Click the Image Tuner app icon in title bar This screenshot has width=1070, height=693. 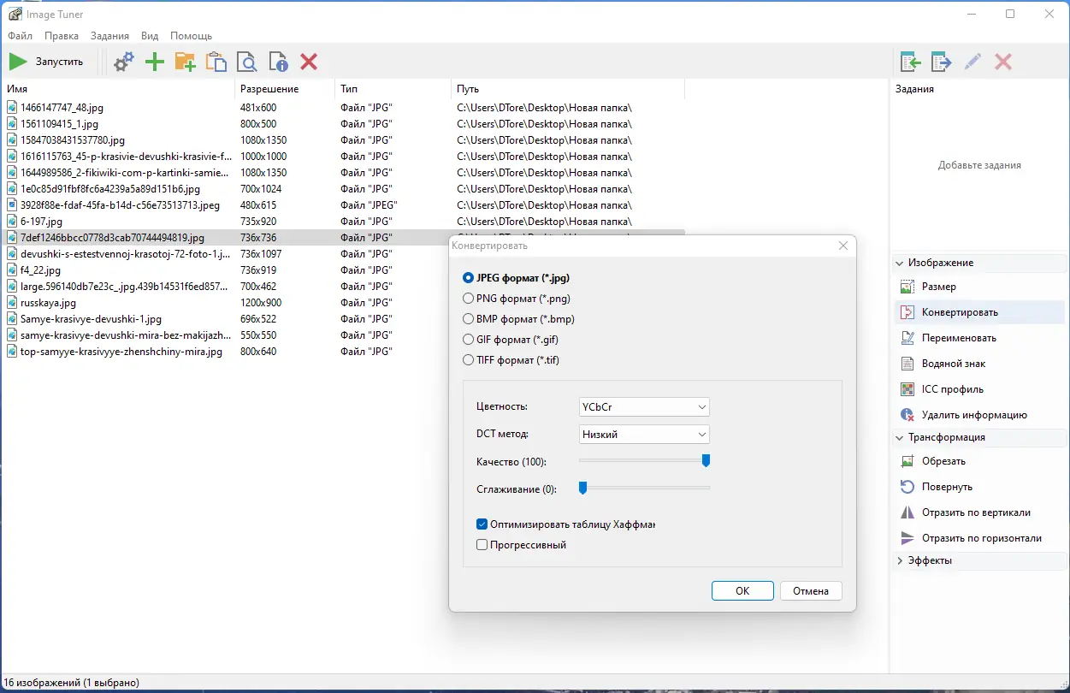coord(15,14)
